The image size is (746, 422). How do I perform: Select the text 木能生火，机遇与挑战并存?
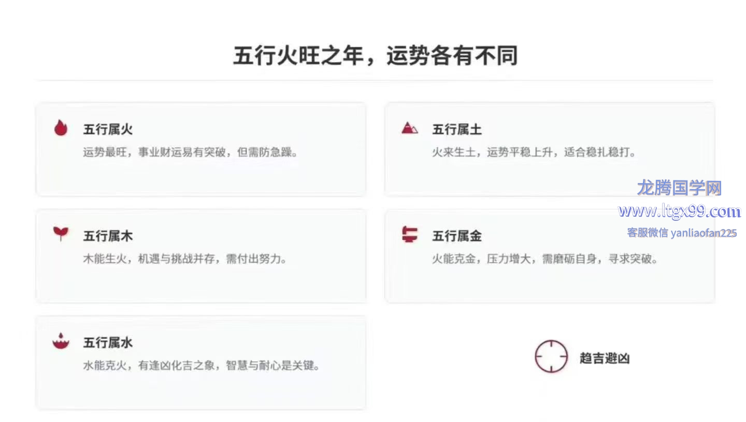(184, 259)
